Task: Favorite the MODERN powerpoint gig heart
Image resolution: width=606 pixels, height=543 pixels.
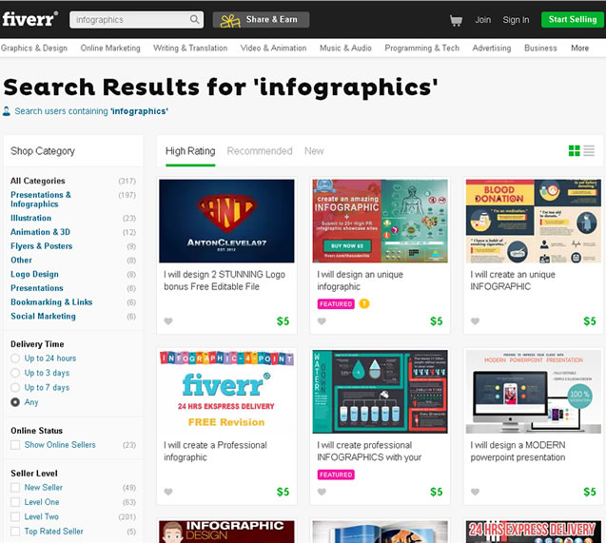Action: [475, 492]
